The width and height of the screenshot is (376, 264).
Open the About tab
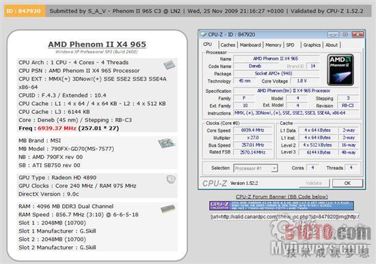[x=332, y=45]
